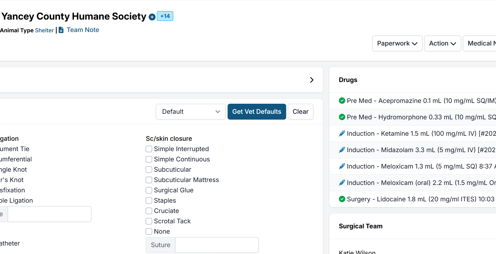Open the Action dropdown
Viewport: 496px width, 254px height.
(x=442, y=43)
